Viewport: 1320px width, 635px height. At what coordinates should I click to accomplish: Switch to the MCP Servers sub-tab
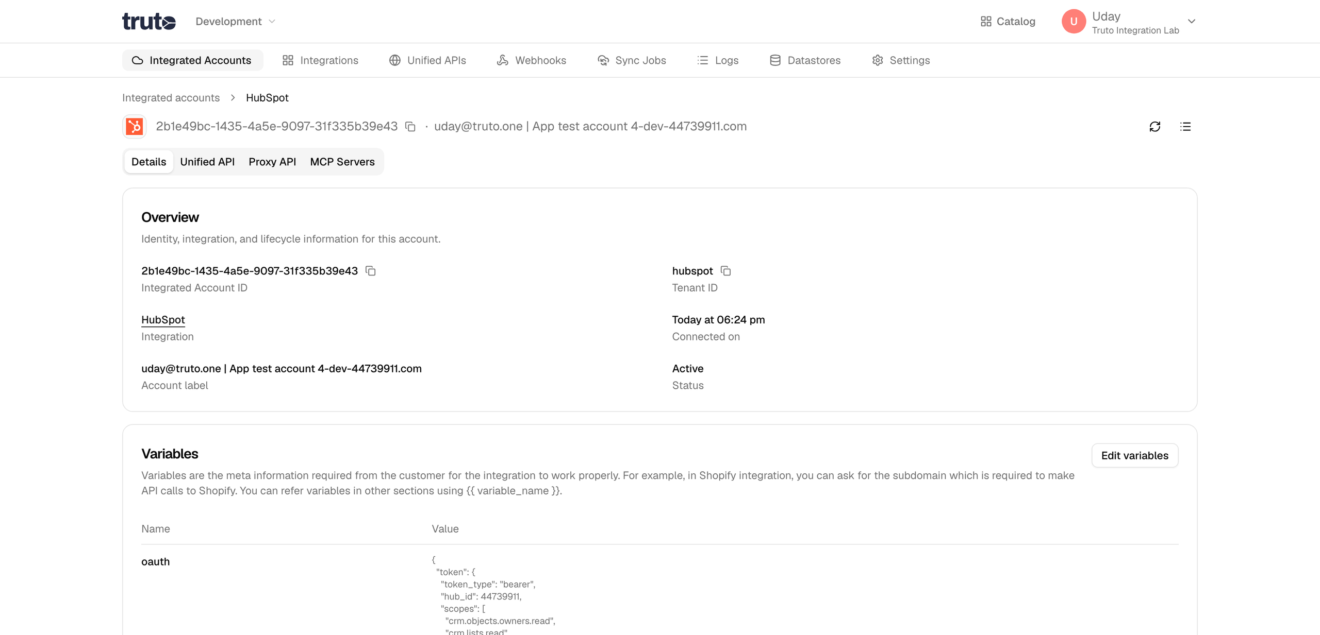tap(342, 162)
